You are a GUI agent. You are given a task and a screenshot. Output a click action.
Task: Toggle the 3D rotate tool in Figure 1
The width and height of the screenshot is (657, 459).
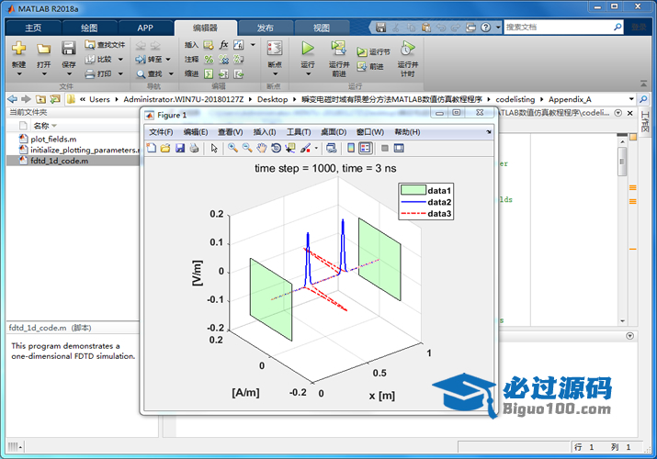point(276,148)
